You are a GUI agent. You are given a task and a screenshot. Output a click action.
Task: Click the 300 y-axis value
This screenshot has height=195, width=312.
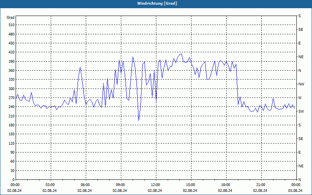12,89
